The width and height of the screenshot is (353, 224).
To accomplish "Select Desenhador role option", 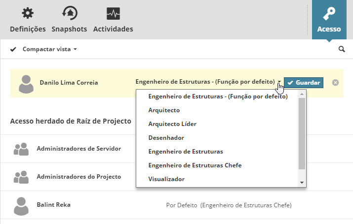I will [x=166, y=138].
